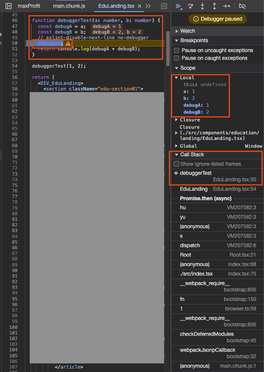Click the Root.tsx:21 location link
The image size is (264, 372).
243,255
